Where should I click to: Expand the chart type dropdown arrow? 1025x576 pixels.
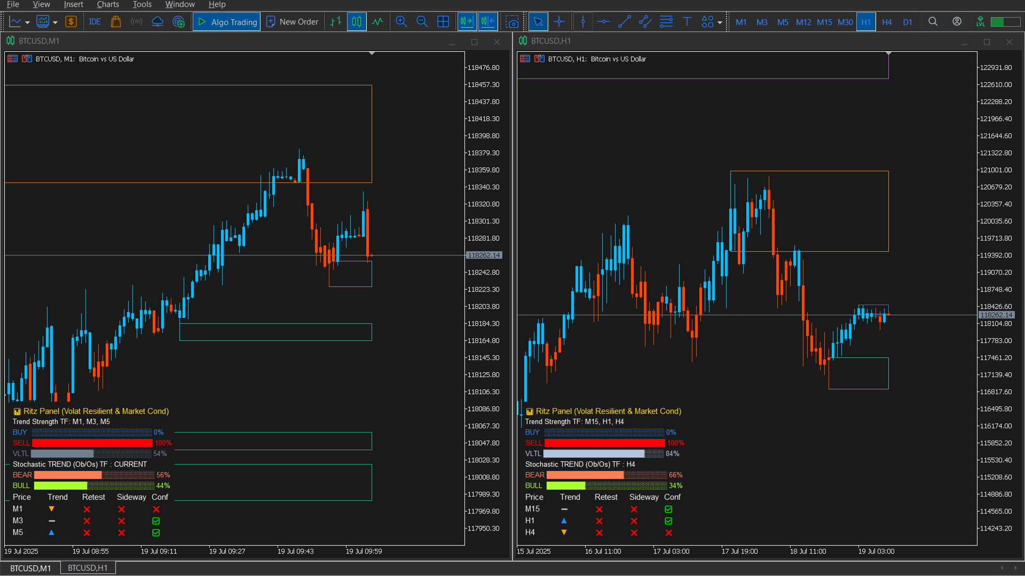click(x=27, y=22)
